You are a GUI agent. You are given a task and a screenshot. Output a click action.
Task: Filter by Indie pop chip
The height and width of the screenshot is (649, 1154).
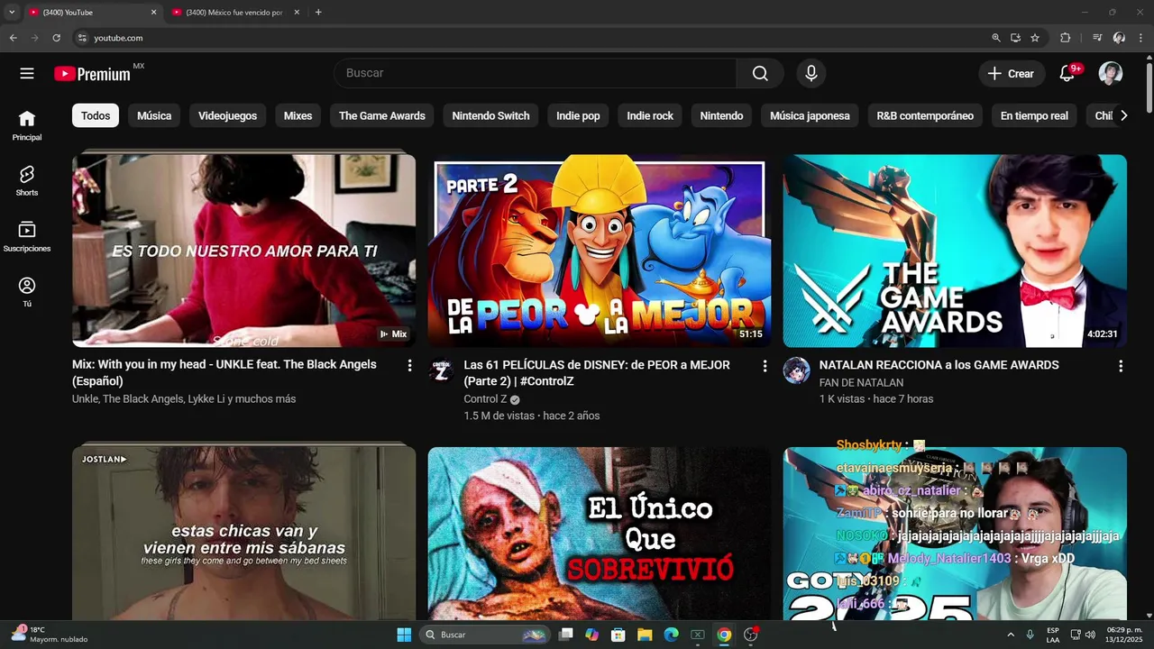click(578, 115)
